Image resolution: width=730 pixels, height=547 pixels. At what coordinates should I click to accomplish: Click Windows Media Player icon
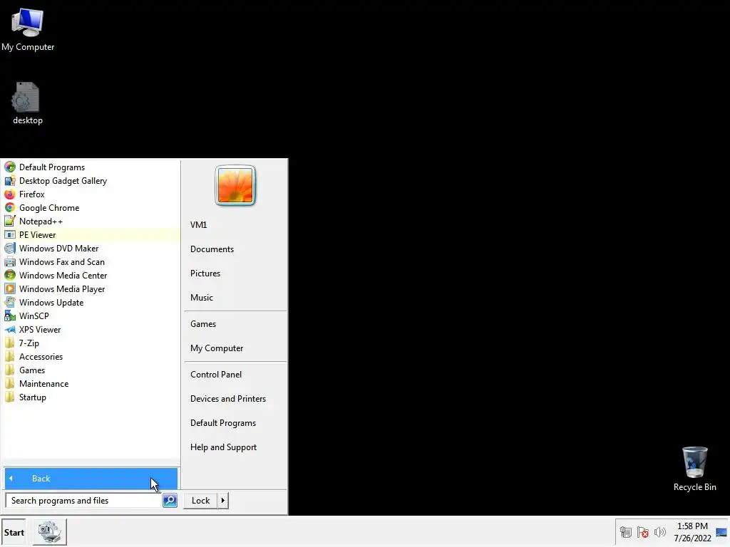[x=10, y=288]
